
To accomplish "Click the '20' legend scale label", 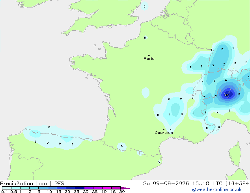I will pyautogui.click(x=67, y=191).
